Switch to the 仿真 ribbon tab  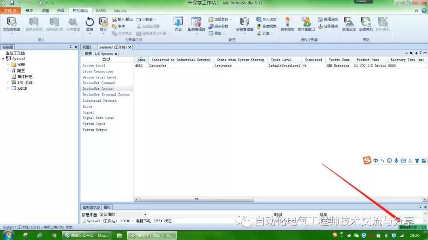[61, 11]
